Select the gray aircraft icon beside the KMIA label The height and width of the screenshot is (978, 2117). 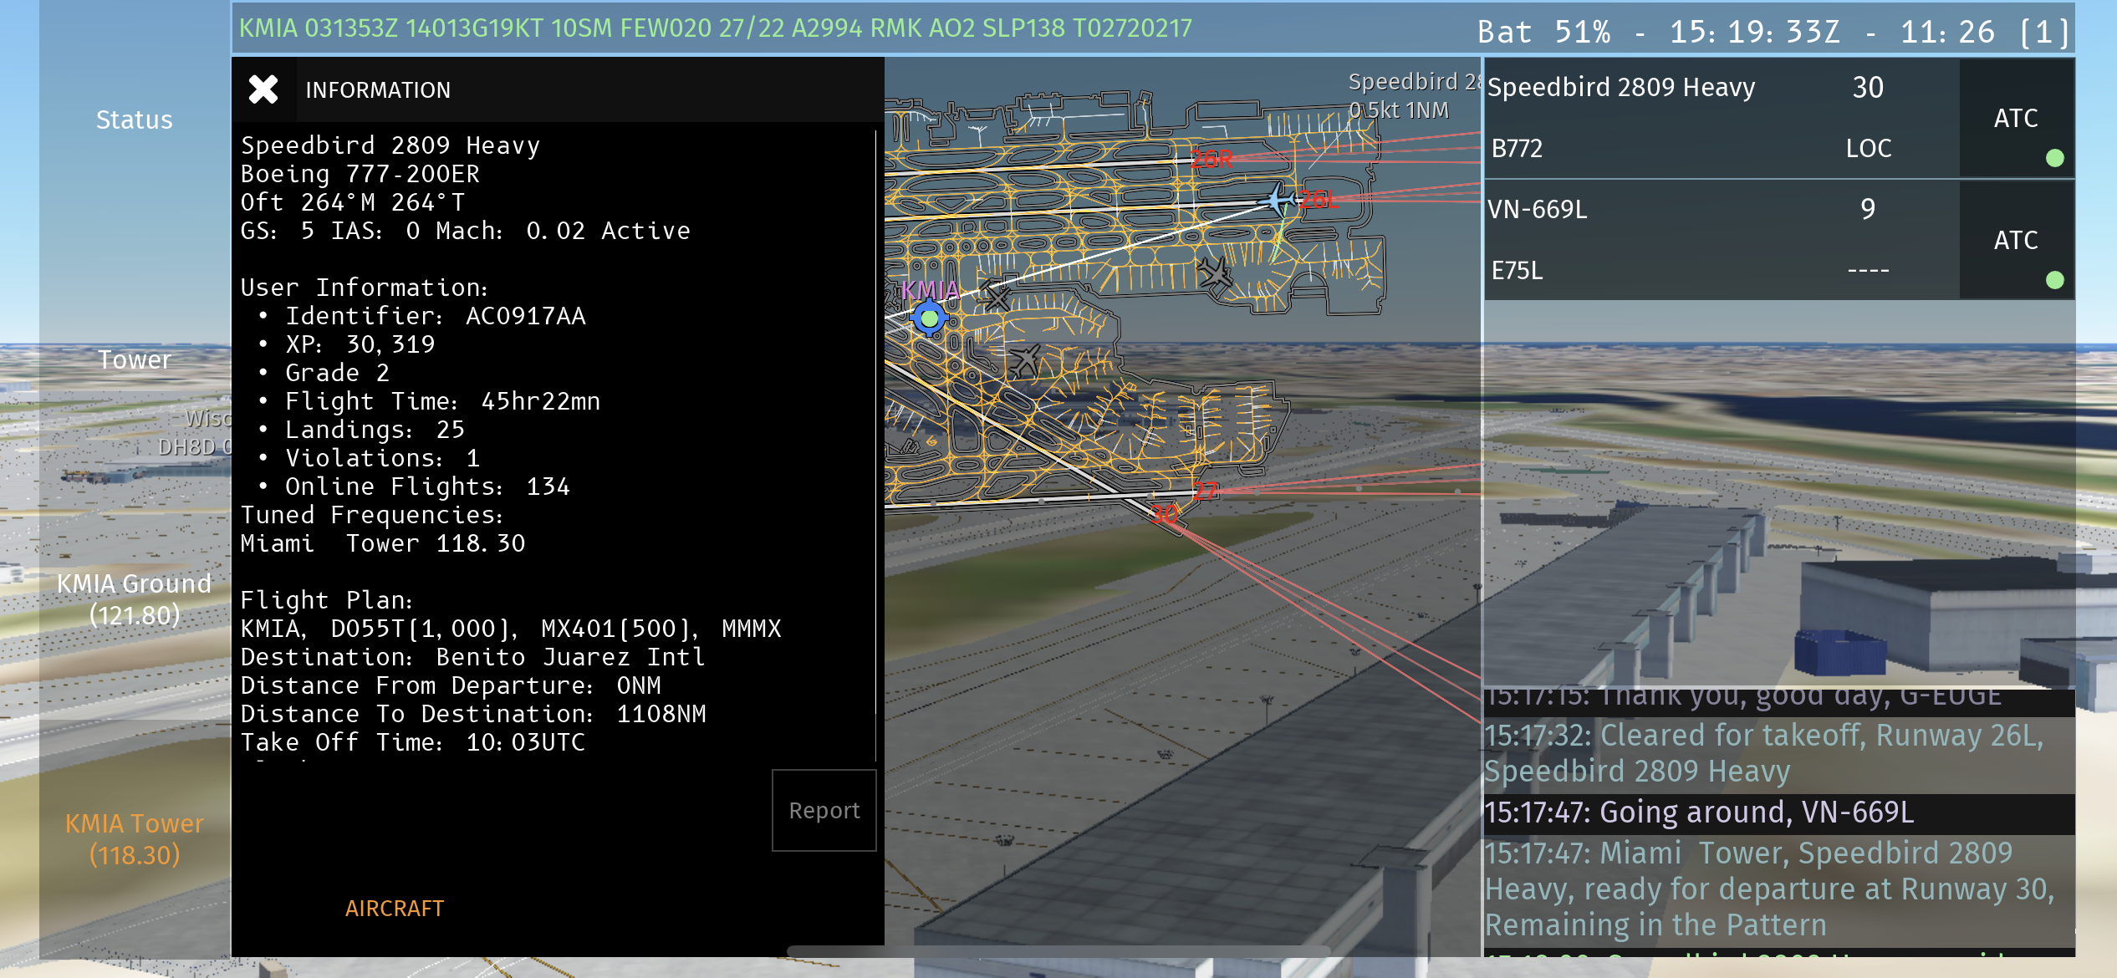(995, 296)
